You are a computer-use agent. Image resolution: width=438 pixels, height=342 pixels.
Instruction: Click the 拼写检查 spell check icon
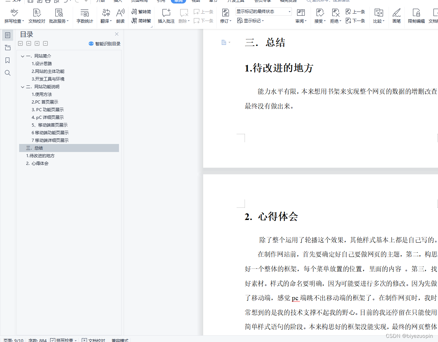(14, 13)
